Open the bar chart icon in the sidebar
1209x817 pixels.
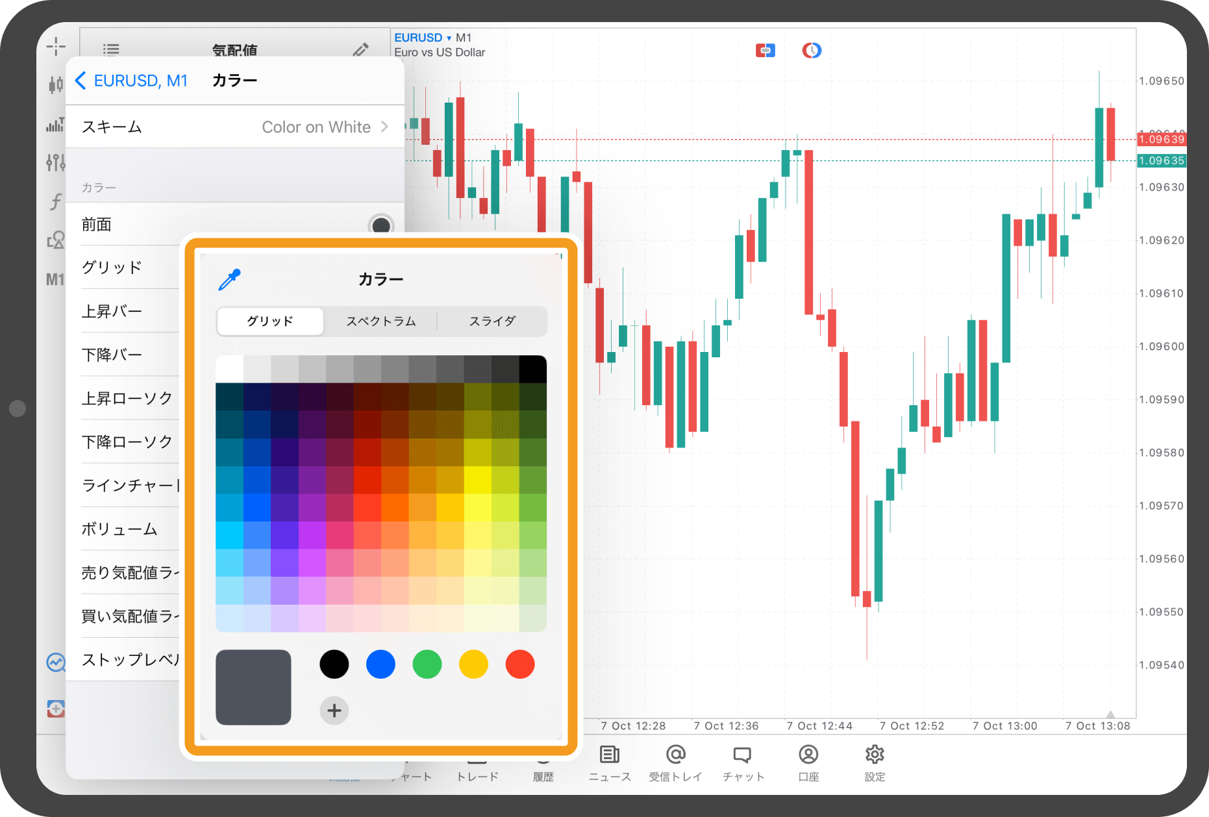[56, 125]
